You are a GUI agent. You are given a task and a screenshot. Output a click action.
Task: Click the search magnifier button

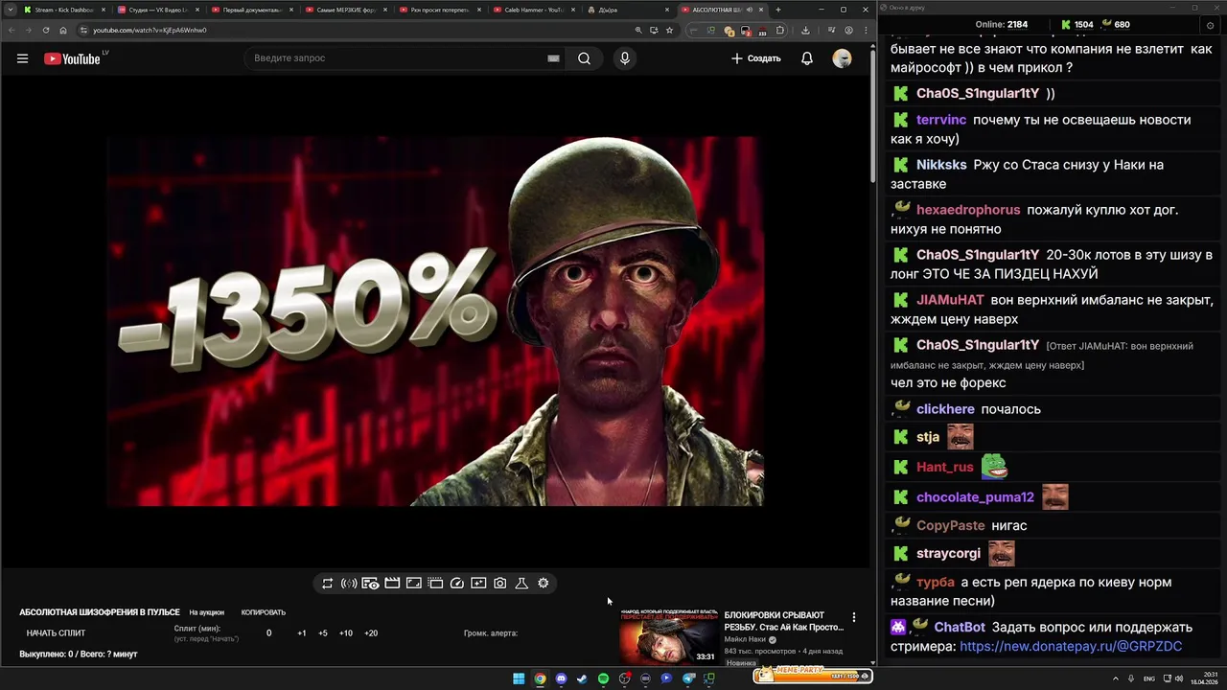click(584, 58)
